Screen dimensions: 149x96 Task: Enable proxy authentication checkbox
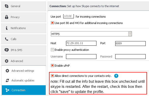[x=52, y=50]
